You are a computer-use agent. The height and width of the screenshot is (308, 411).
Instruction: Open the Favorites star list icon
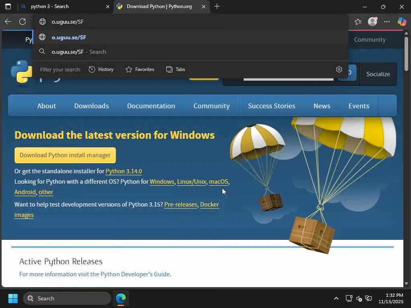pos(358,22)
